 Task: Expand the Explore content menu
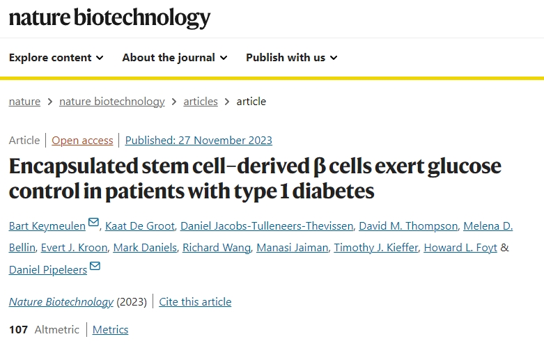coord(56,58)
